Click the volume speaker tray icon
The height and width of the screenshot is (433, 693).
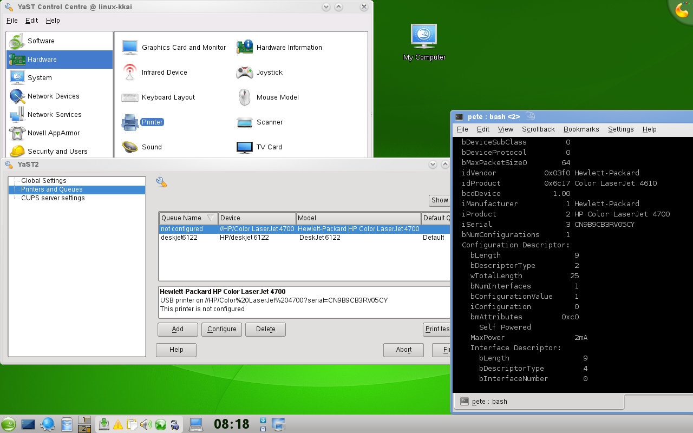click(x=146, y=425)
